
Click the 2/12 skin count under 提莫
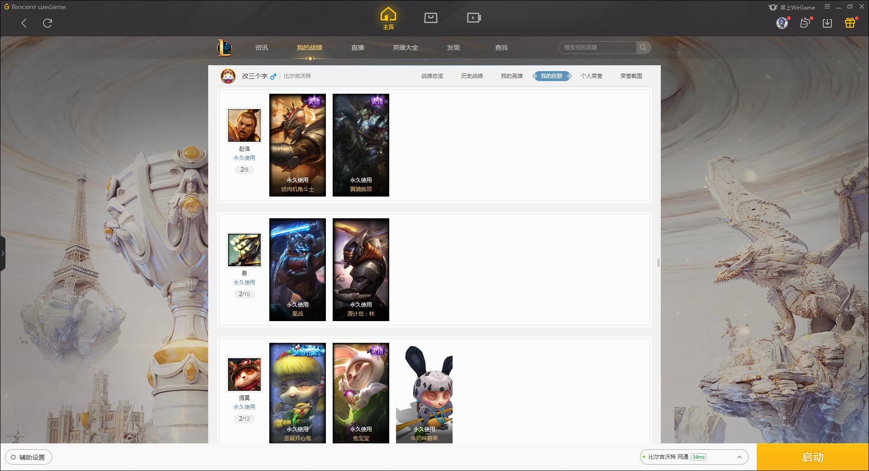click(x=244, y=419)
